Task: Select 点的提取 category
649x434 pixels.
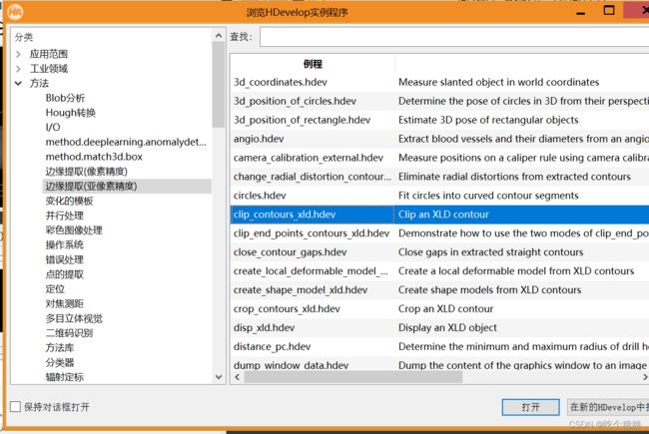Action: point(64,274)
